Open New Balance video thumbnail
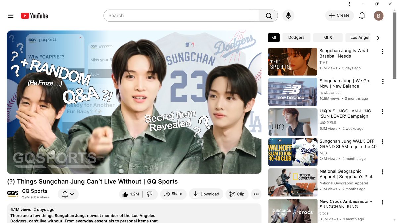This screenshot has width=397, height=223. click(292, 92)
